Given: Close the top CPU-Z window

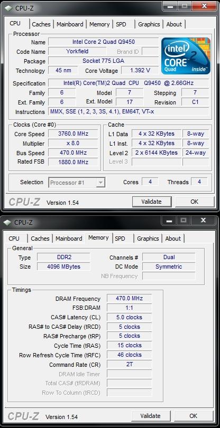Looking at the screenshot, I should click(x=204, y=6).
